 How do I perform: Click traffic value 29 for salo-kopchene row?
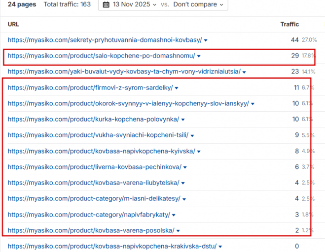tap(295, 56)
